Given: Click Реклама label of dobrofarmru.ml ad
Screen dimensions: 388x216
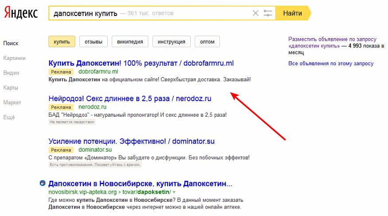Looking at the screenshot, I should [x=61, y=72].
